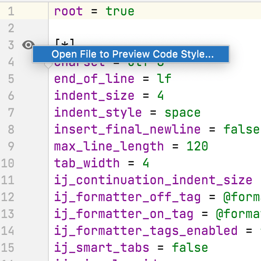Click the insert_final_newline property name
Viewport: 261px width, 261px height.
pyautogui.click(x=127, y=129)
